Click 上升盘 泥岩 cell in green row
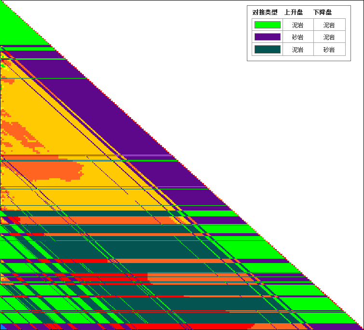The width and height of the screenshot is (364, 330). click(297, 25)
